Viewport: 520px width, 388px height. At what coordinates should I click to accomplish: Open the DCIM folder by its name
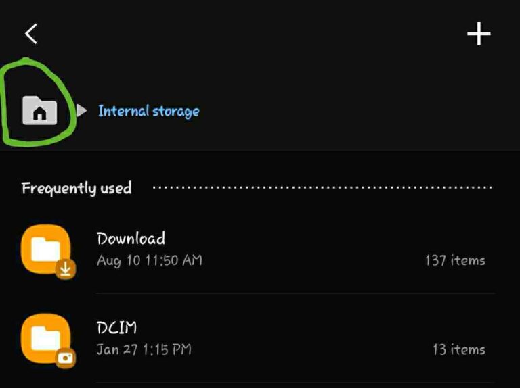pos(116,328)
